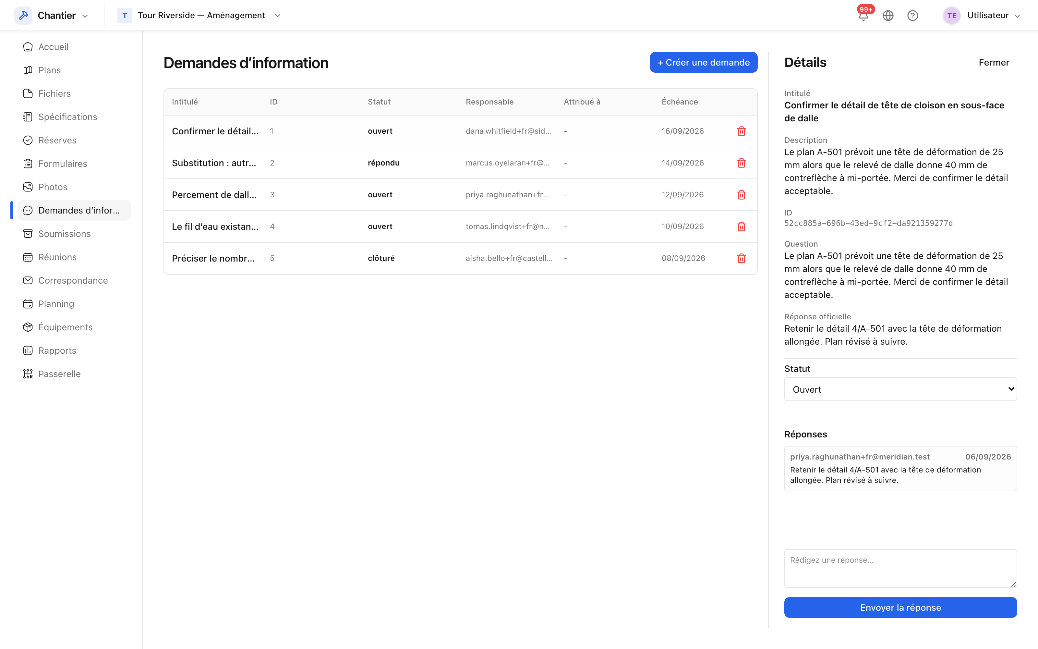The image size is (1038, 649).
Task: Open the help question mark icon
Action: [912, 16]
